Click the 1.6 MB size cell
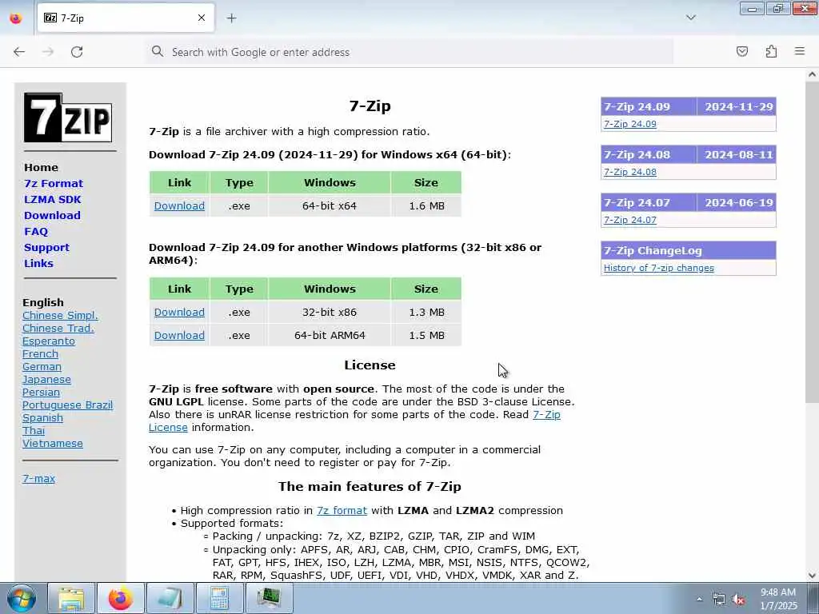This screenshot has height=614, width=819. (x=426, y=205)
